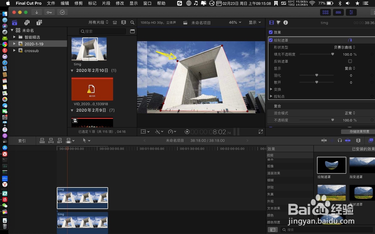Image resolution: width=375 pixels, height=234 pixels.
Task: Select the Insert clip icon above the timeline
Action: [51, 140]
